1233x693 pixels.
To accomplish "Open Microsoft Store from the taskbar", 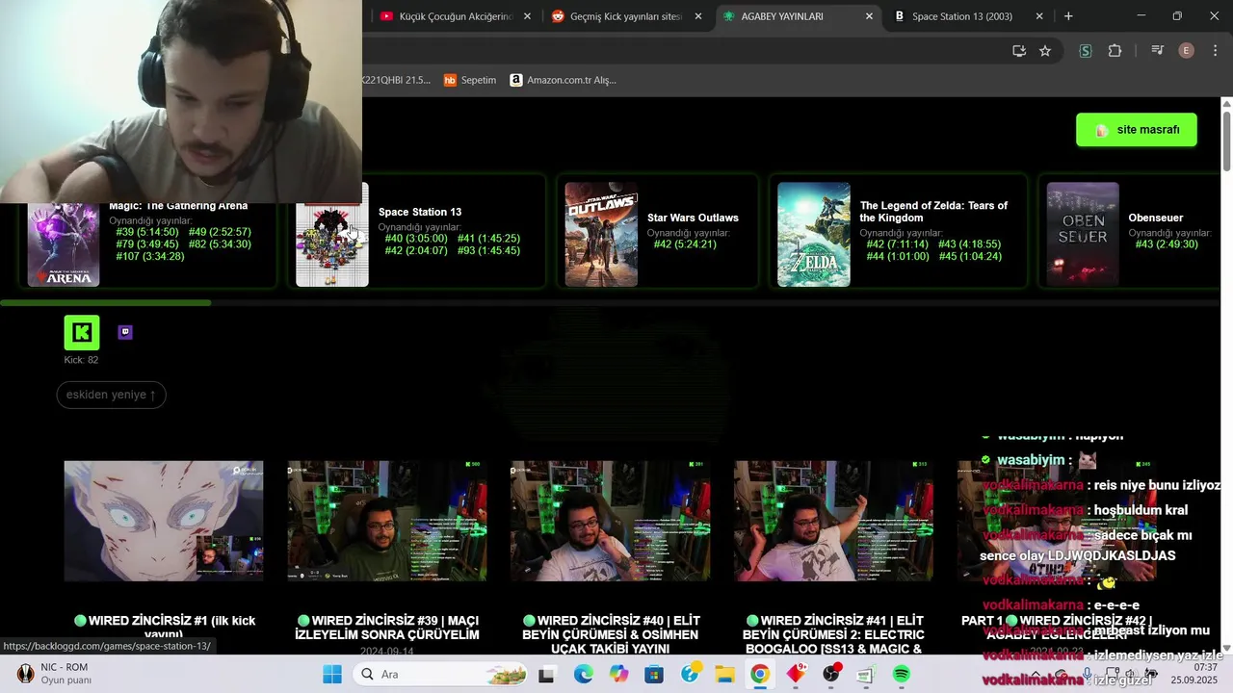I will pos(654,674).
